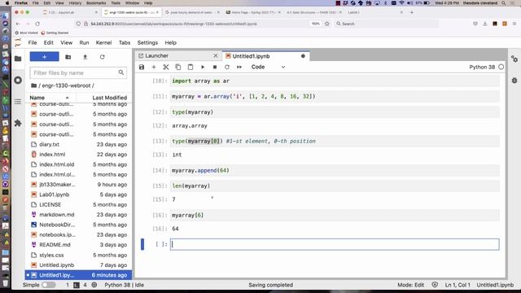Open Spotlight search in macOS menu bar
Screen dimensions: 521x293
click(504, 3)
